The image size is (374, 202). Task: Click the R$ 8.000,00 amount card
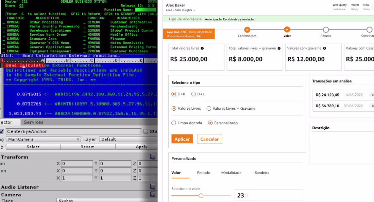pyautogui.click(x=255, y=57)
